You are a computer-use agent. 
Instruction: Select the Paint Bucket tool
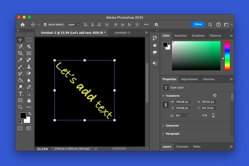click(20, 80)
